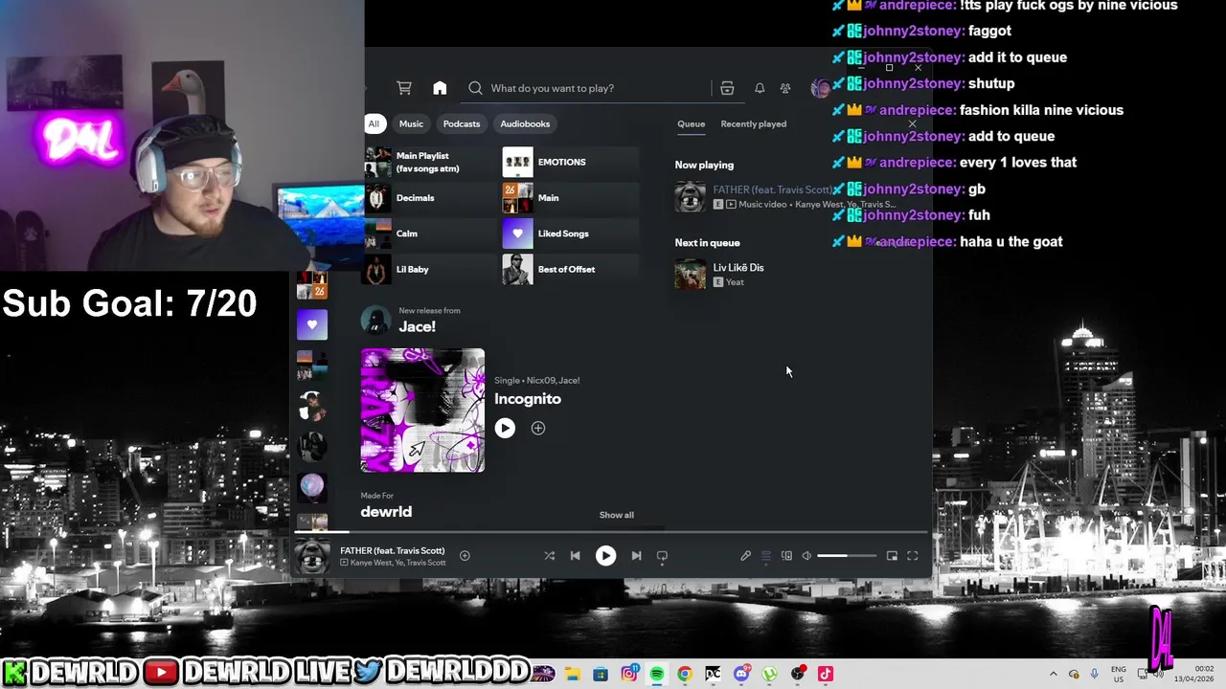Image resolution: width=1226 pixels, height=689 pixels.
Task: Click the song progress bar
Action: coord(610,531)
